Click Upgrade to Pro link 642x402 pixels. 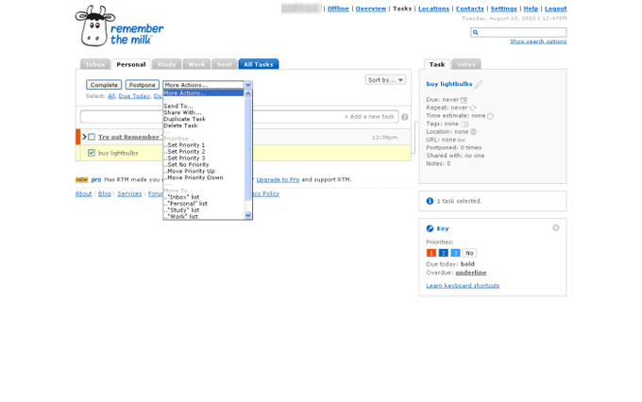coord(278,179)
